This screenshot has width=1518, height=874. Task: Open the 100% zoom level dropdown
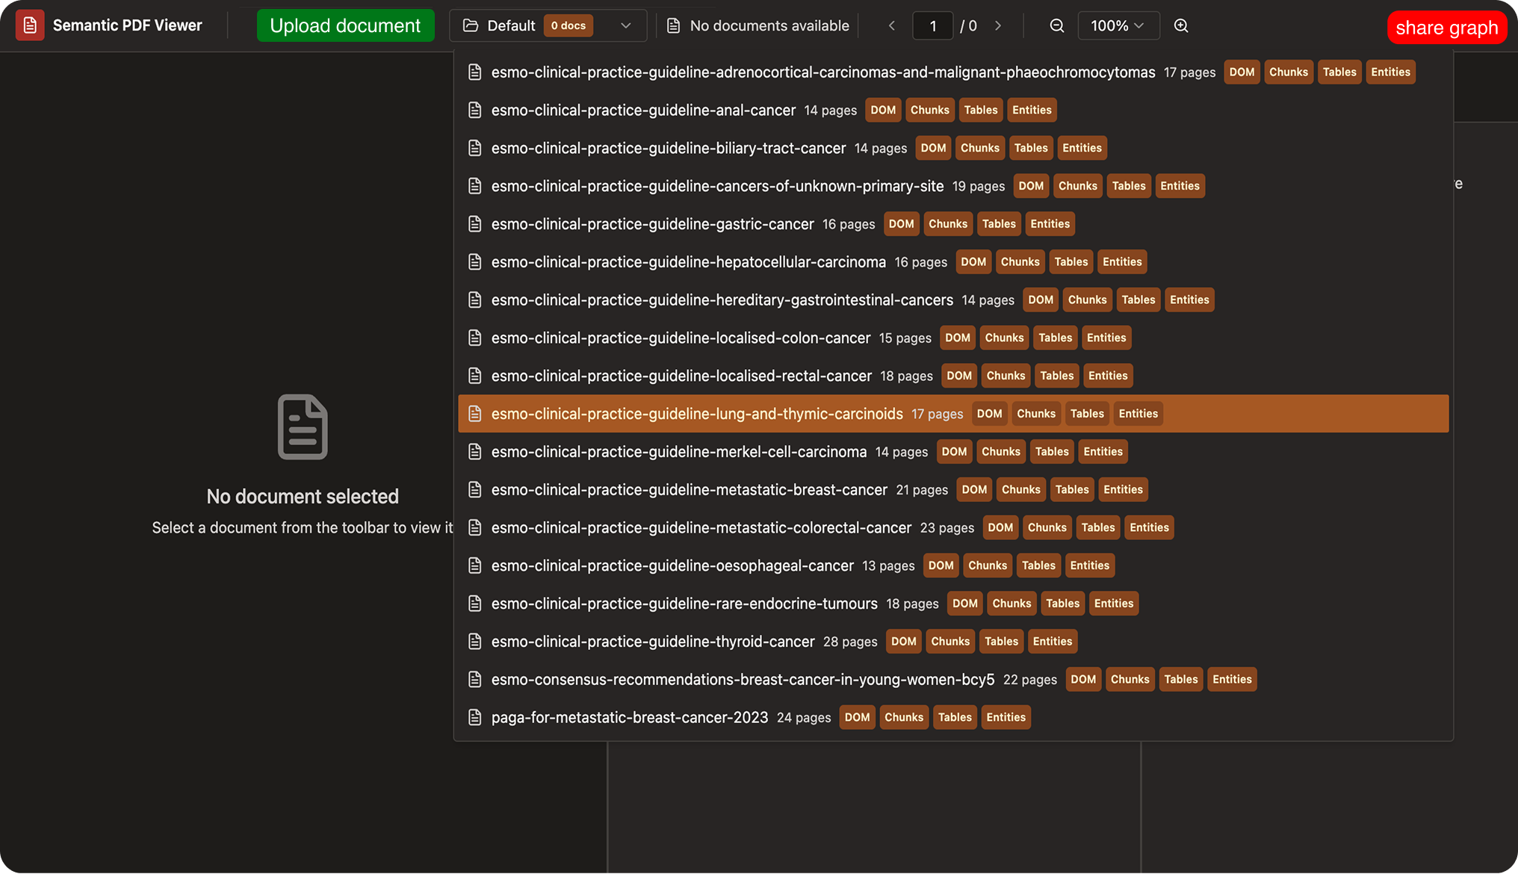tap(1118, 25)
